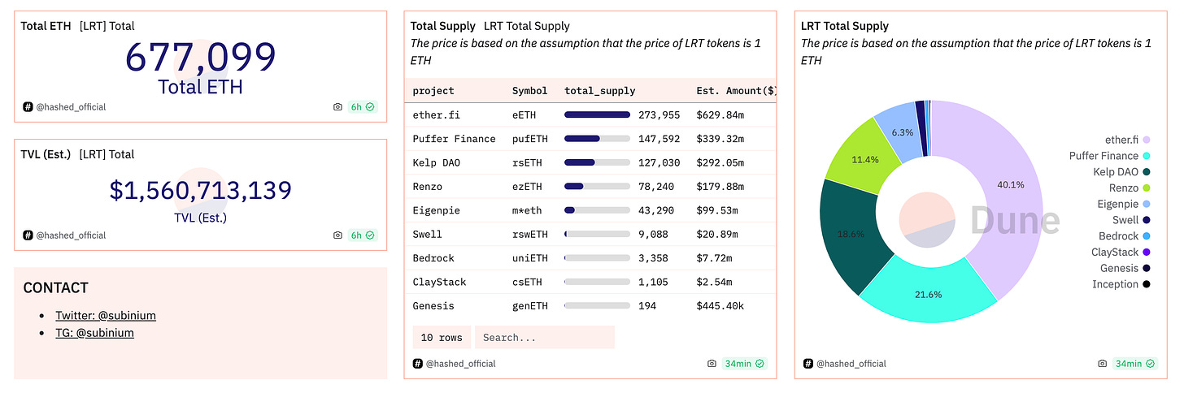Click the camera icon below the pie chart
Screen dimensions: 1184x393
[1102, 364]
